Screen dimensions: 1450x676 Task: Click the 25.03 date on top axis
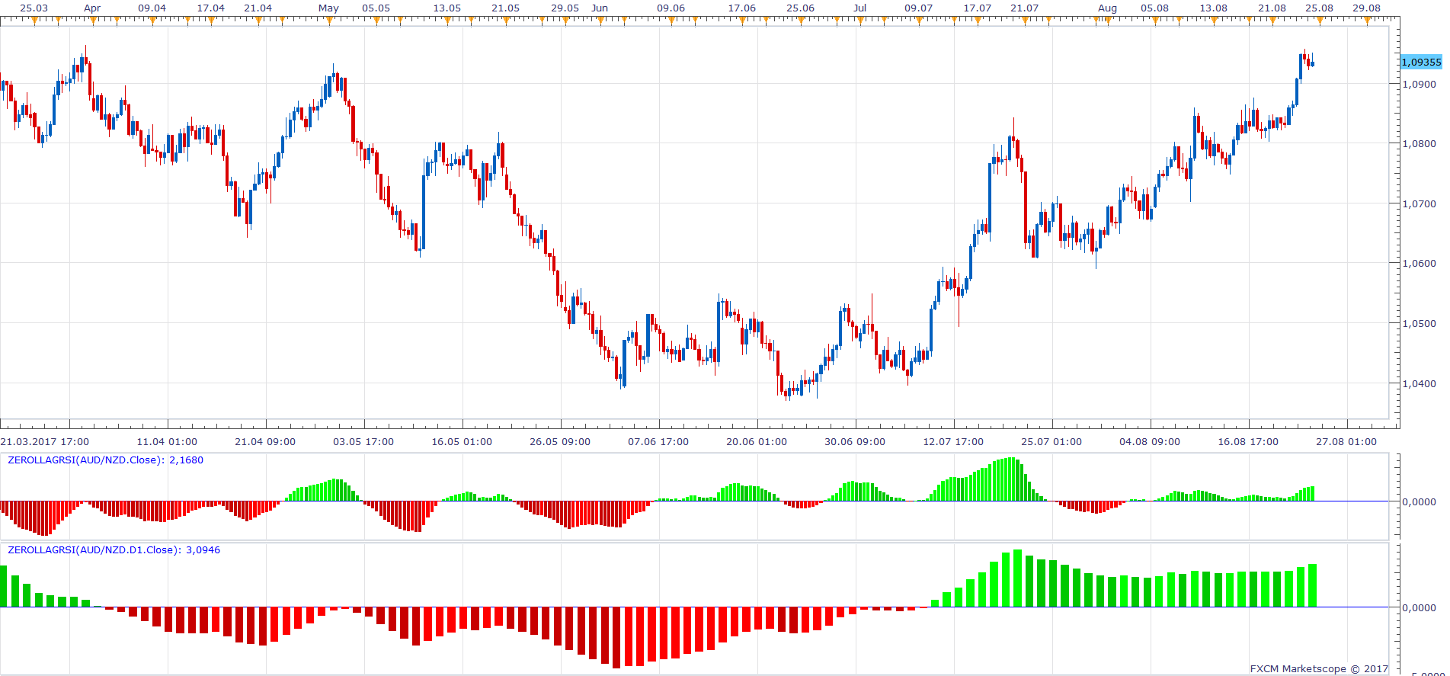click(34, 8)
